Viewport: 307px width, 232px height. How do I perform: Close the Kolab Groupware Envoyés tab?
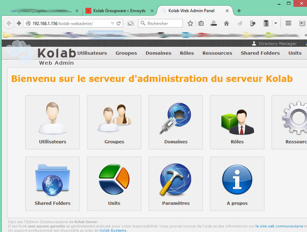click(152, 11)
